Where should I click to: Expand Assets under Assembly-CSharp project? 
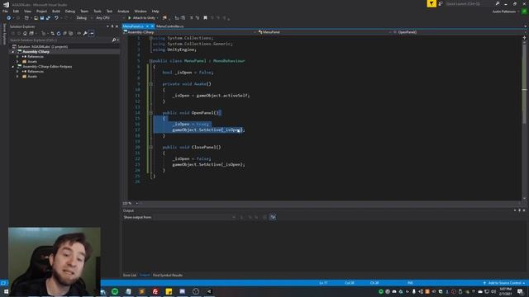point(17,62)
